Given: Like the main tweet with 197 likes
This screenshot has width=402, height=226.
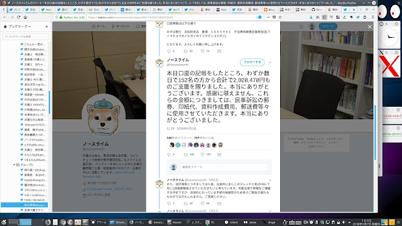Looking at the screenshot, I should click(202, 154).
